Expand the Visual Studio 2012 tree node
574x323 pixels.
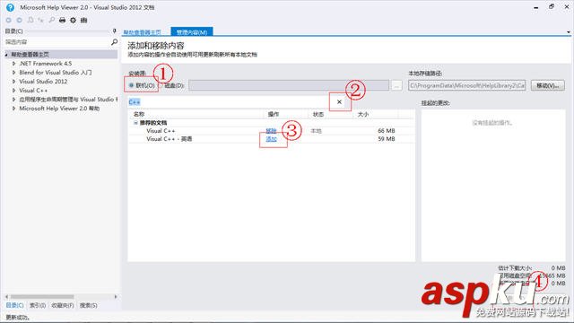click(14, 82)
